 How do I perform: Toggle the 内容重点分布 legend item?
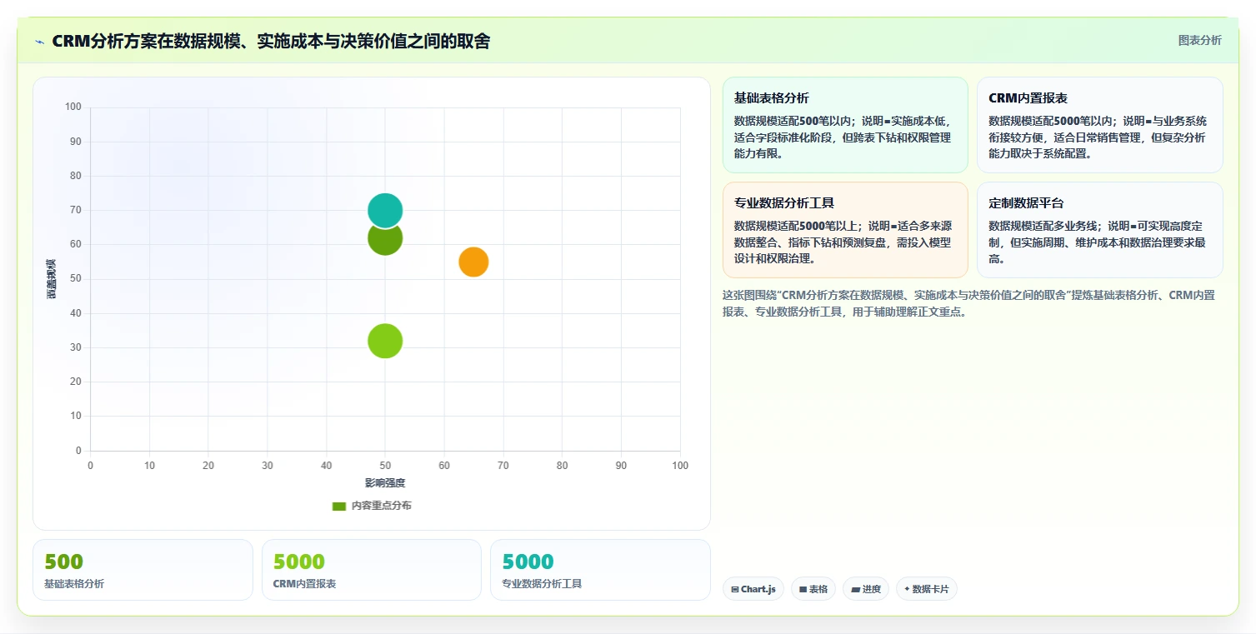(371, 506)
